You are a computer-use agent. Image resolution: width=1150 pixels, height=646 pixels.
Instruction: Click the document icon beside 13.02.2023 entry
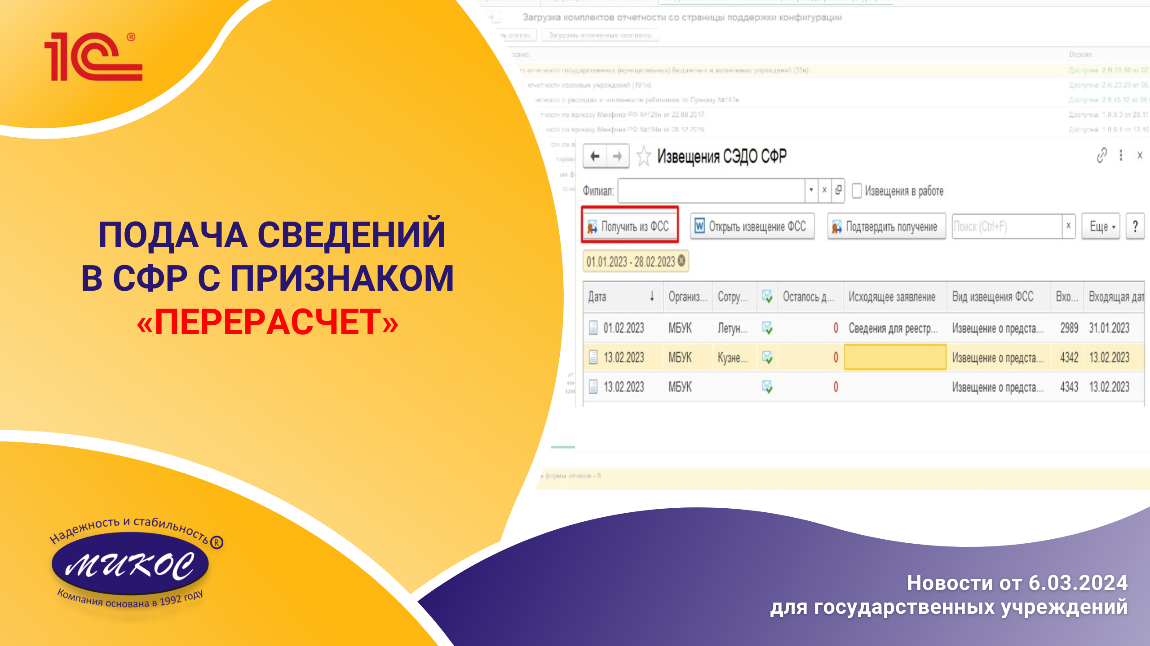[593, 358]
